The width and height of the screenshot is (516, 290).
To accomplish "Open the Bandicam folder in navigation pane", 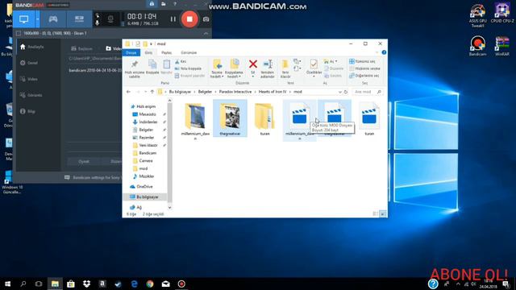I will (147, 153).
